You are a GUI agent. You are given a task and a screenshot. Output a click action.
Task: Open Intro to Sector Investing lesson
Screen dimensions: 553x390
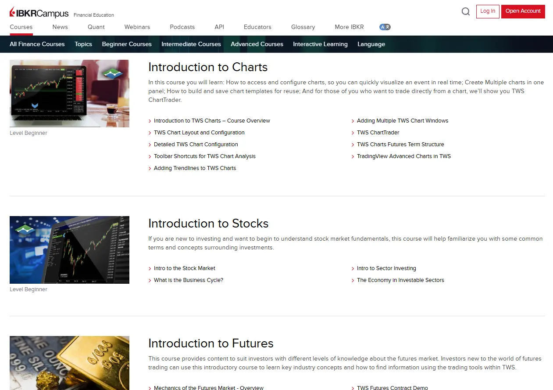386,268
